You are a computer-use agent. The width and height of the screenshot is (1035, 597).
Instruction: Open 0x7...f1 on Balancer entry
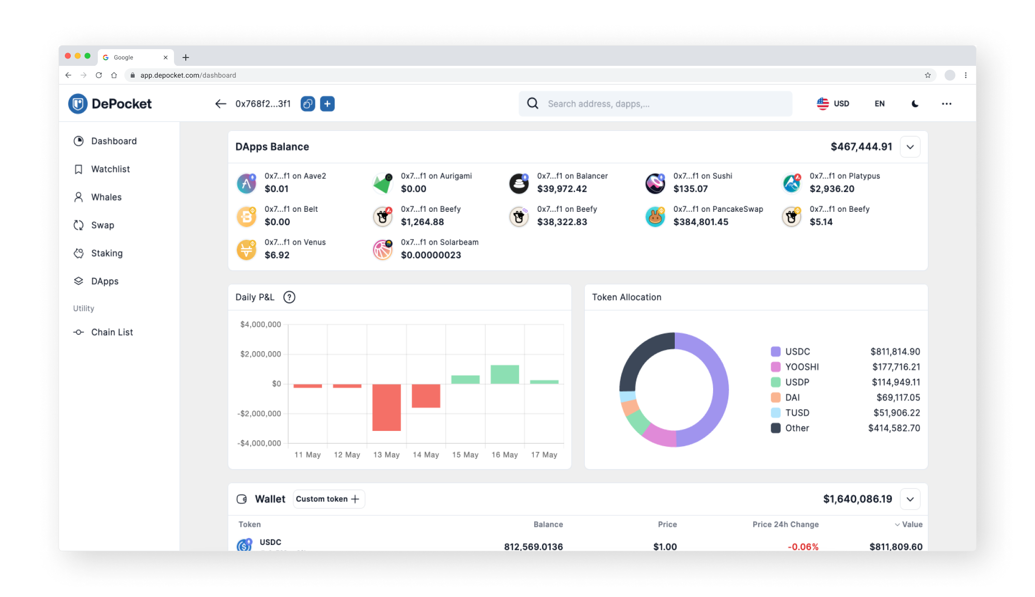click(558, 183)
